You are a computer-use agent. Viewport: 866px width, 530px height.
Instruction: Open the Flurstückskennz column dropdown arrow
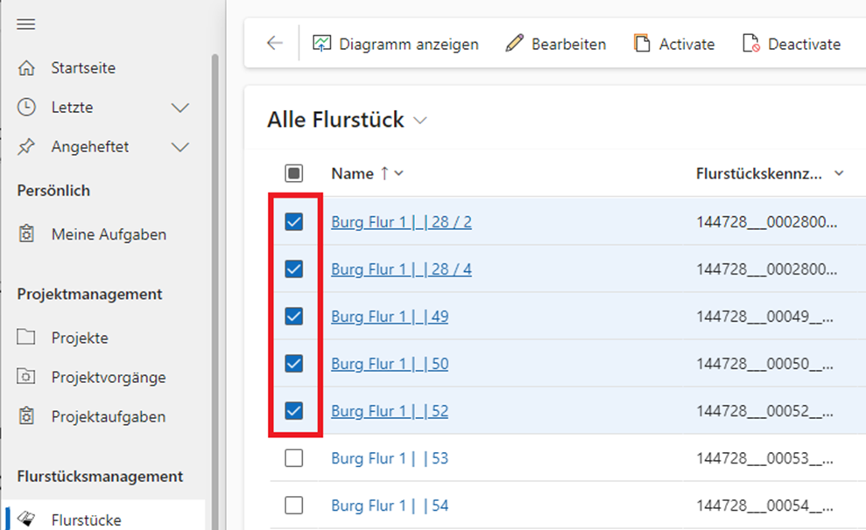click(839, 173)
